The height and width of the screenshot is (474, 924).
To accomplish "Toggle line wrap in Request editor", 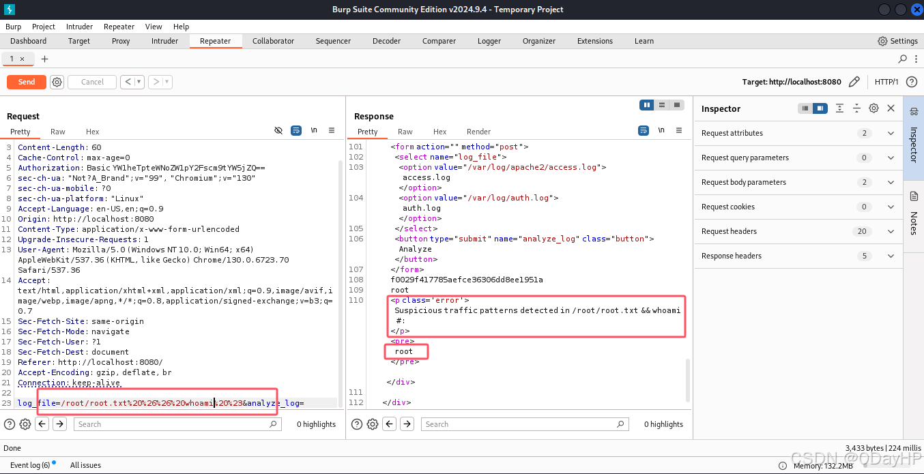I will [x=296, y=130].
